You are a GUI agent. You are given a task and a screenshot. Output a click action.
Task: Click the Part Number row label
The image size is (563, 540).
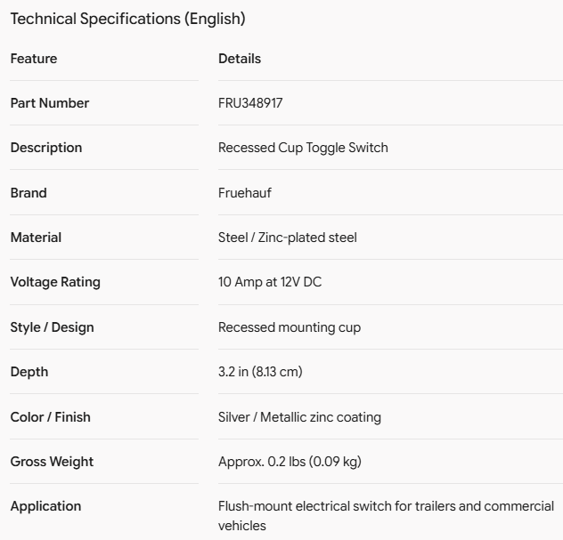pos(50,103)
